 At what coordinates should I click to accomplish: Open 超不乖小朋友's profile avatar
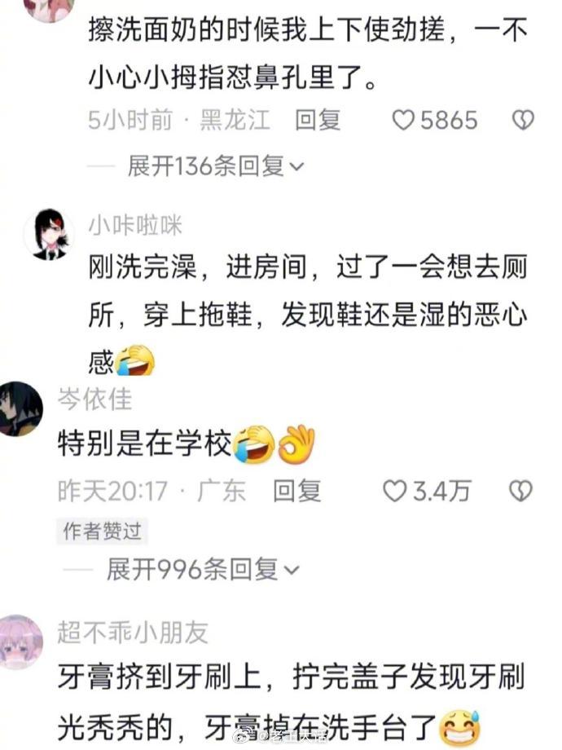tap(20, 642)
